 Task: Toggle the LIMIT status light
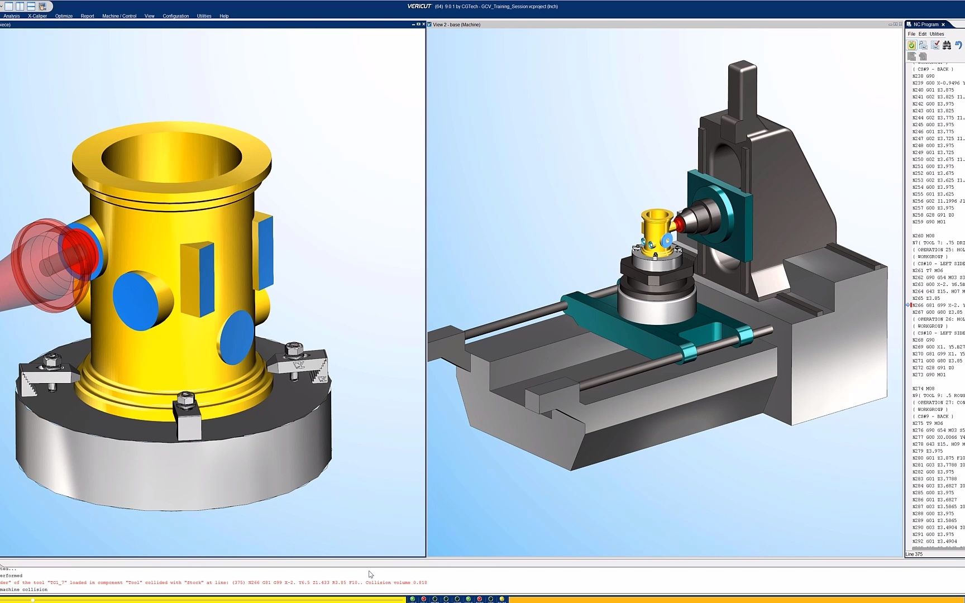413,599
